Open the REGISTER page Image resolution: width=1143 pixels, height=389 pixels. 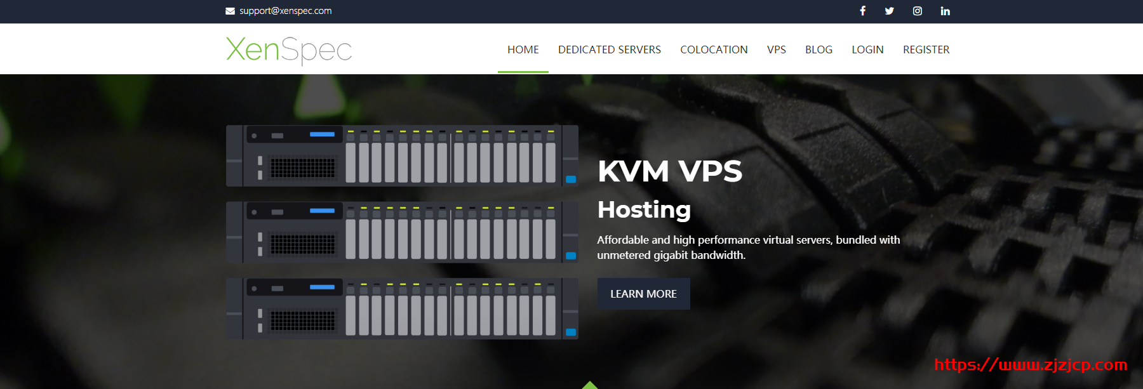pos(926,49)
